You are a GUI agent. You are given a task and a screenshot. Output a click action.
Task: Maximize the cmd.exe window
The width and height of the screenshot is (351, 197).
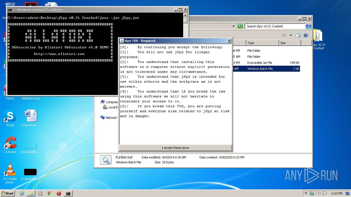(180, 10)
